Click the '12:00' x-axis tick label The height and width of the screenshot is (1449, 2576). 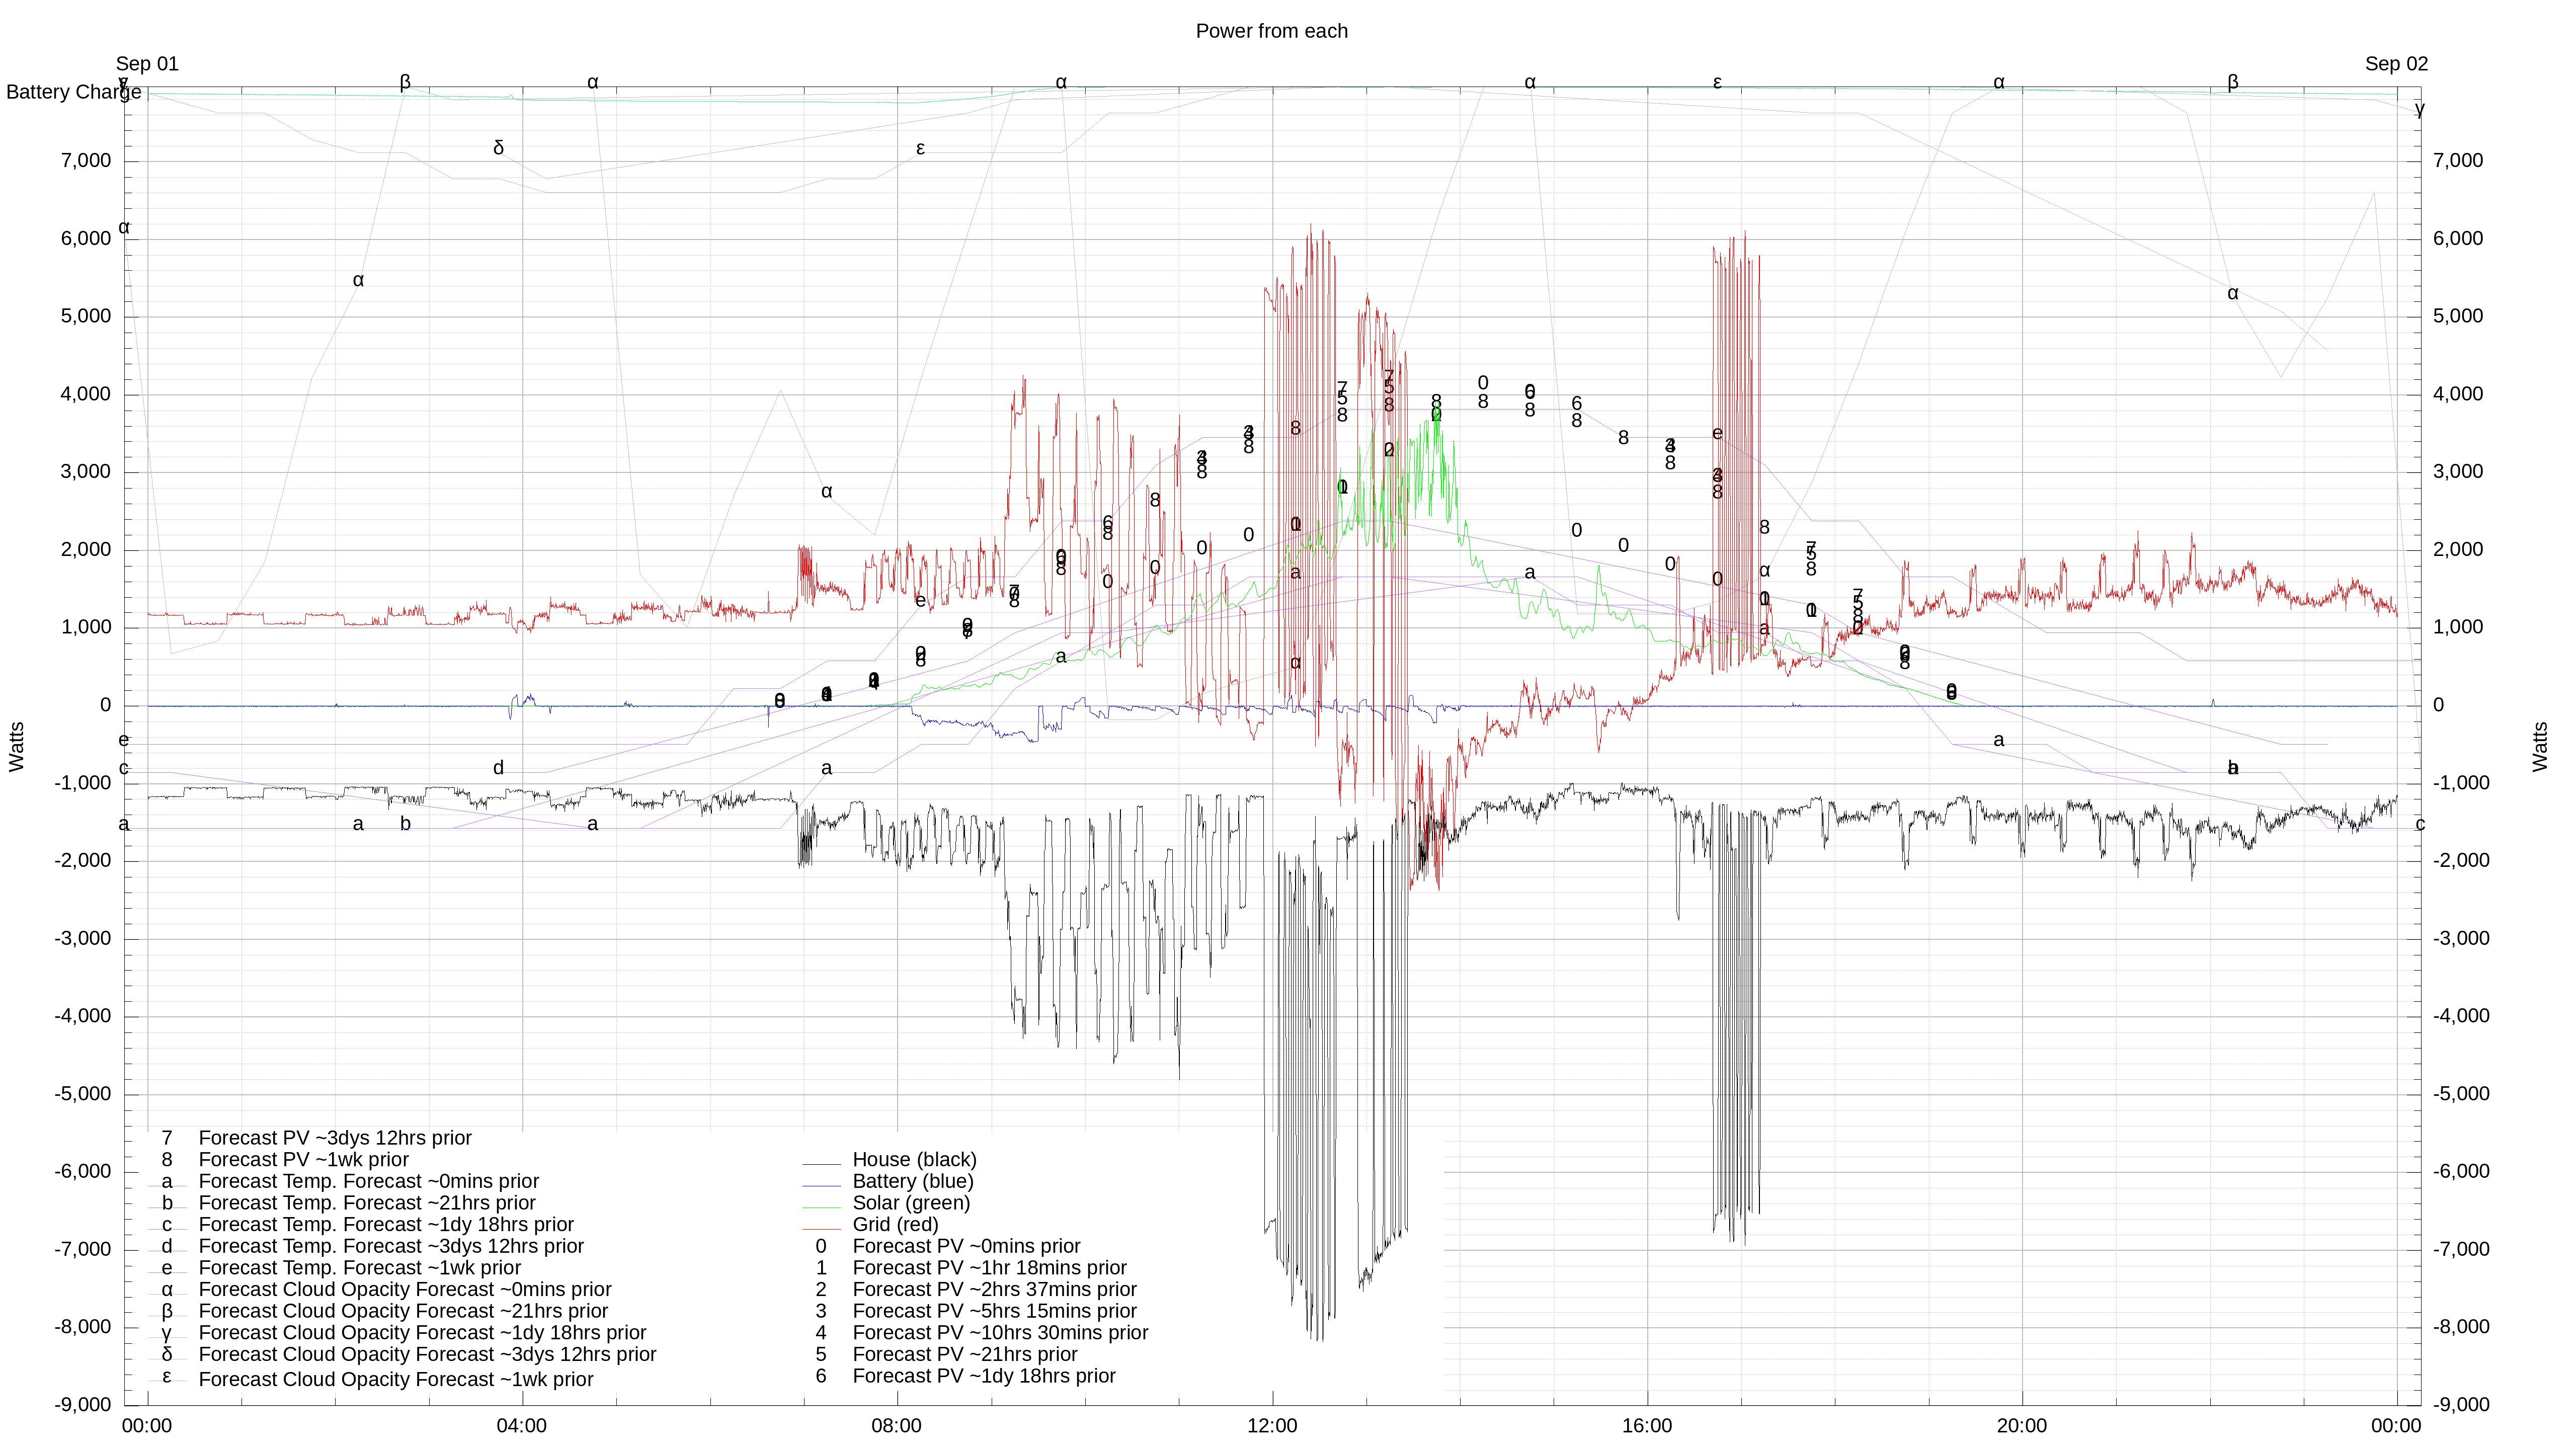[1272, 1426]
